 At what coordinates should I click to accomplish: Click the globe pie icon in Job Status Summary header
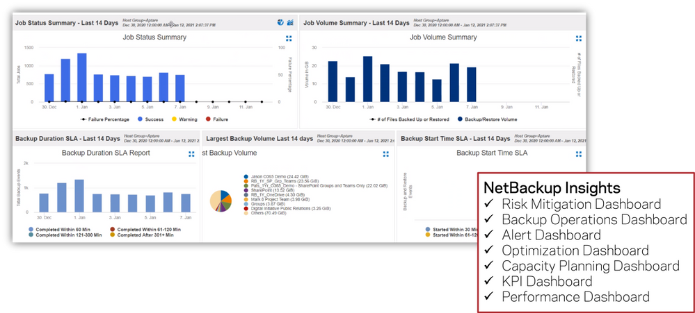(280, 22)
